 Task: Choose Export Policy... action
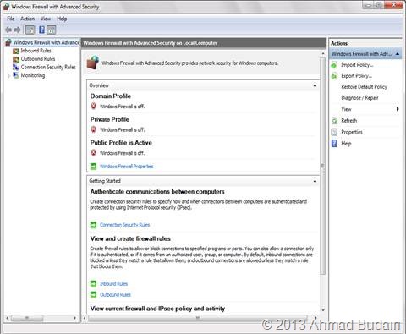357,76
